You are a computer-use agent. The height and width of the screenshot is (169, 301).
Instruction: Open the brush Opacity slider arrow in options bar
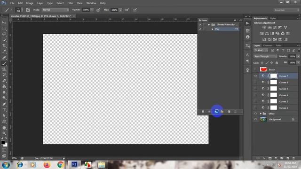tap(92, 10)
